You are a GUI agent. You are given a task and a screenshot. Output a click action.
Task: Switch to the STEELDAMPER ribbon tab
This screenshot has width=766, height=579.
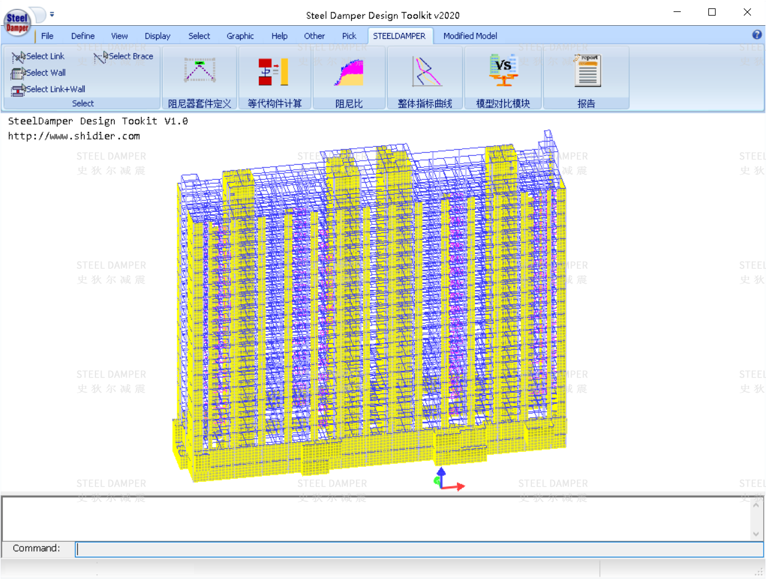tap(399, 36)
